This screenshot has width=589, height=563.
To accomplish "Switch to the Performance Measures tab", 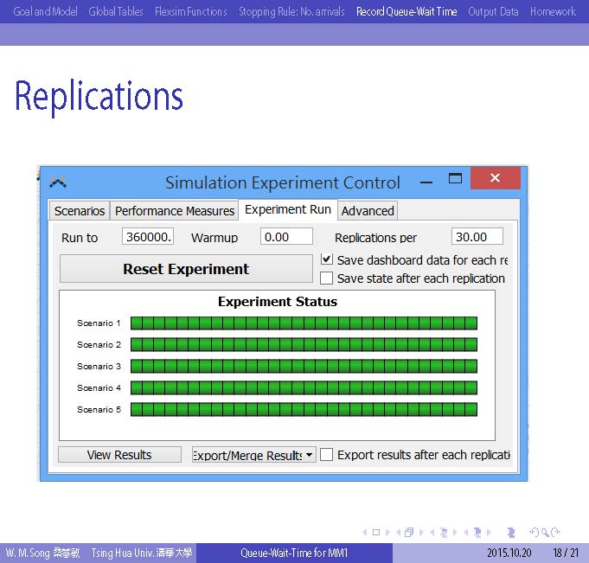I will click(x=175, y=211).
